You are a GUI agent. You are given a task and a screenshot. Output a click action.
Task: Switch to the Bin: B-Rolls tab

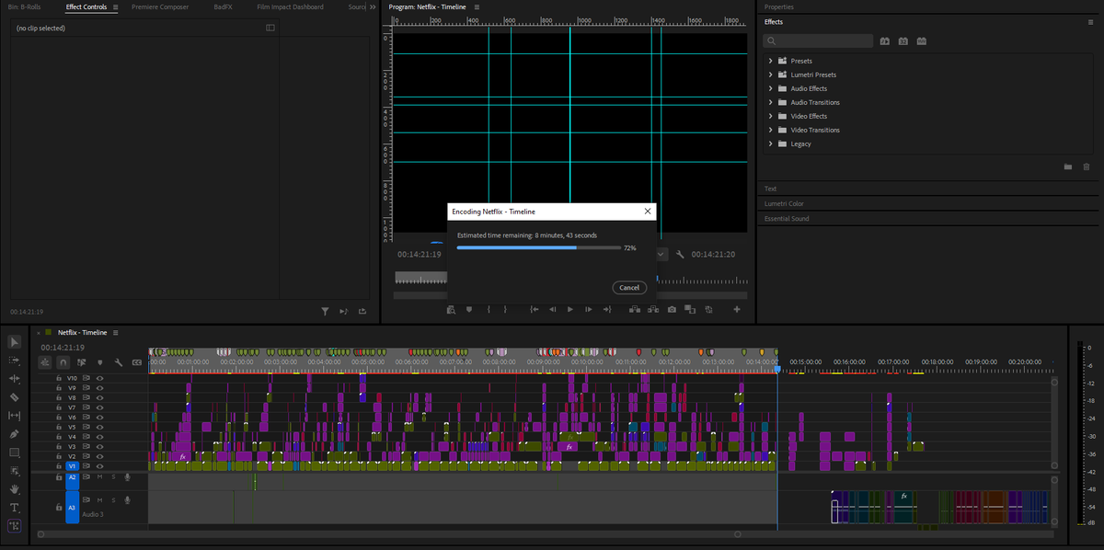tap(24, 6)
